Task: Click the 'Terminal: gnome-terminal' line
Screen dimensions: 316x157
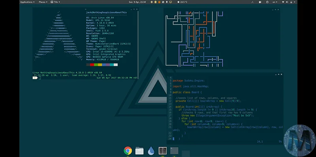Action: pos(102,49)
